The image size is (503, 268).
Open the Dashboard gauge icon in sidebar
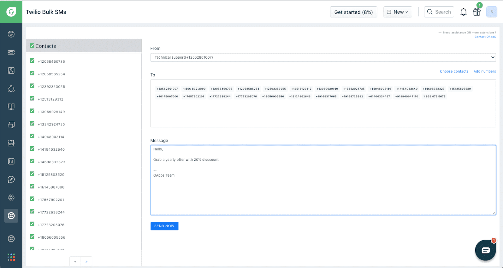point(11,34)
